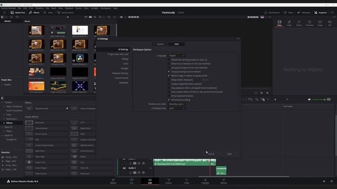The width and height of the screenshot is (337, 189).
Task: Select Color settings category
Action: pos(125,64)
